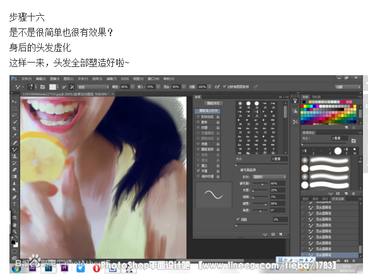
Task: Toggle clean brush after each stroke
Action: (72, 87)
